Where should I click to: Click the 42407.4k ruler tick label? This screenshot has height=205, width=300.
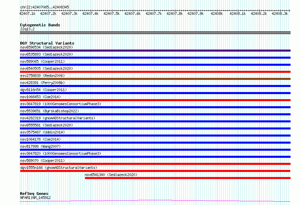tap(90, 13)
